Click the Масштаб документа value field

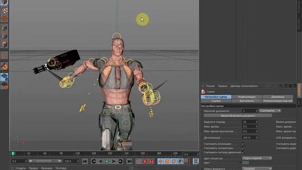[250, 111]
